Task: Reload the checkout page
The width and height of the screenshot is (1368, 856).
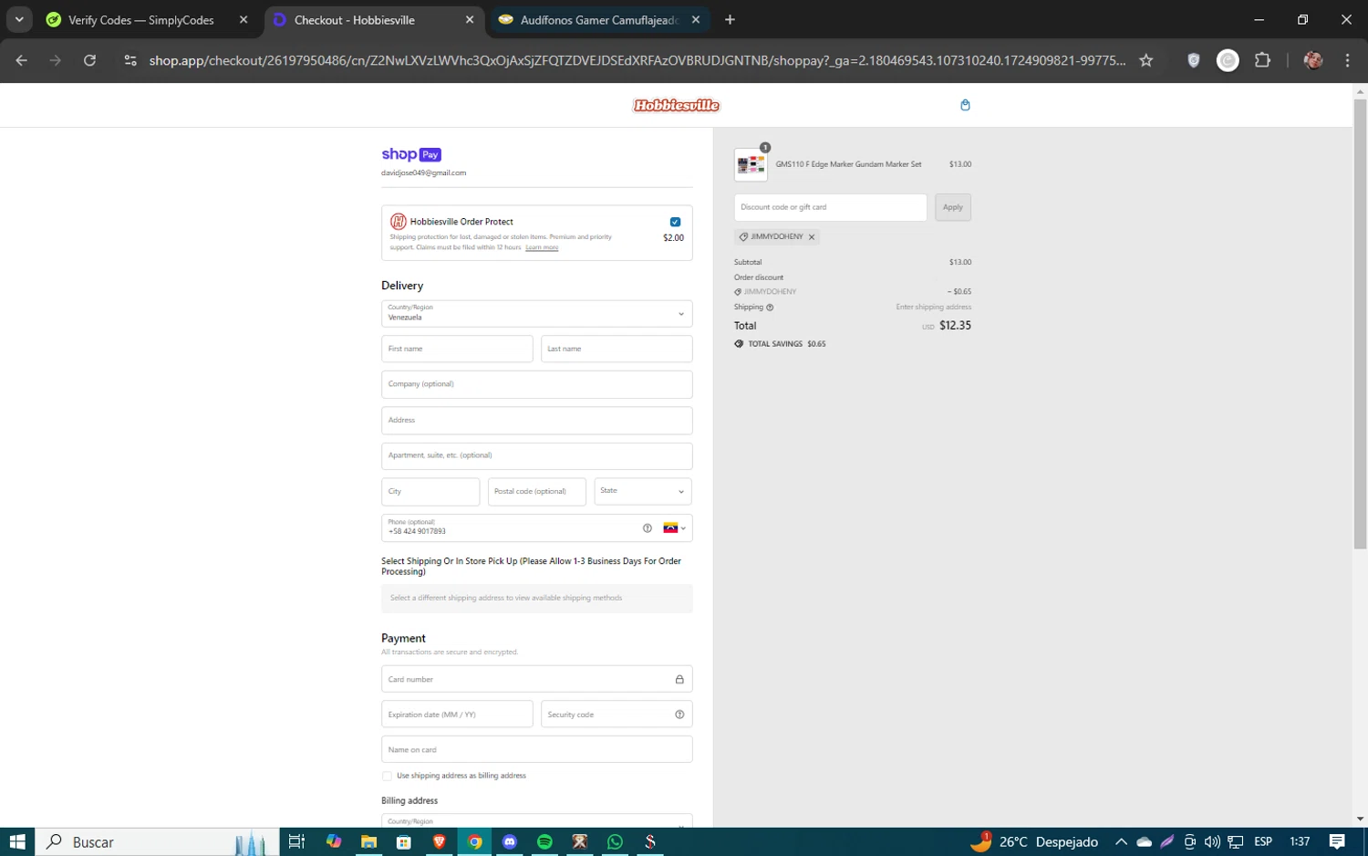Action: click(x=89, y=60)
